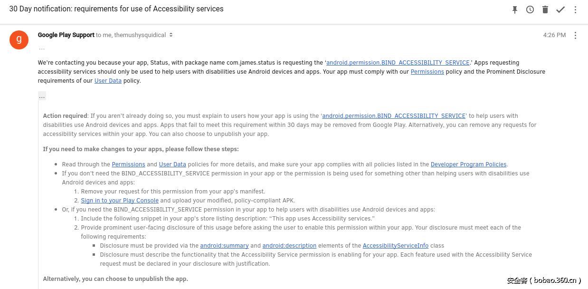Click the orange sender avatar
588x289 pixels.
point(19,39)
